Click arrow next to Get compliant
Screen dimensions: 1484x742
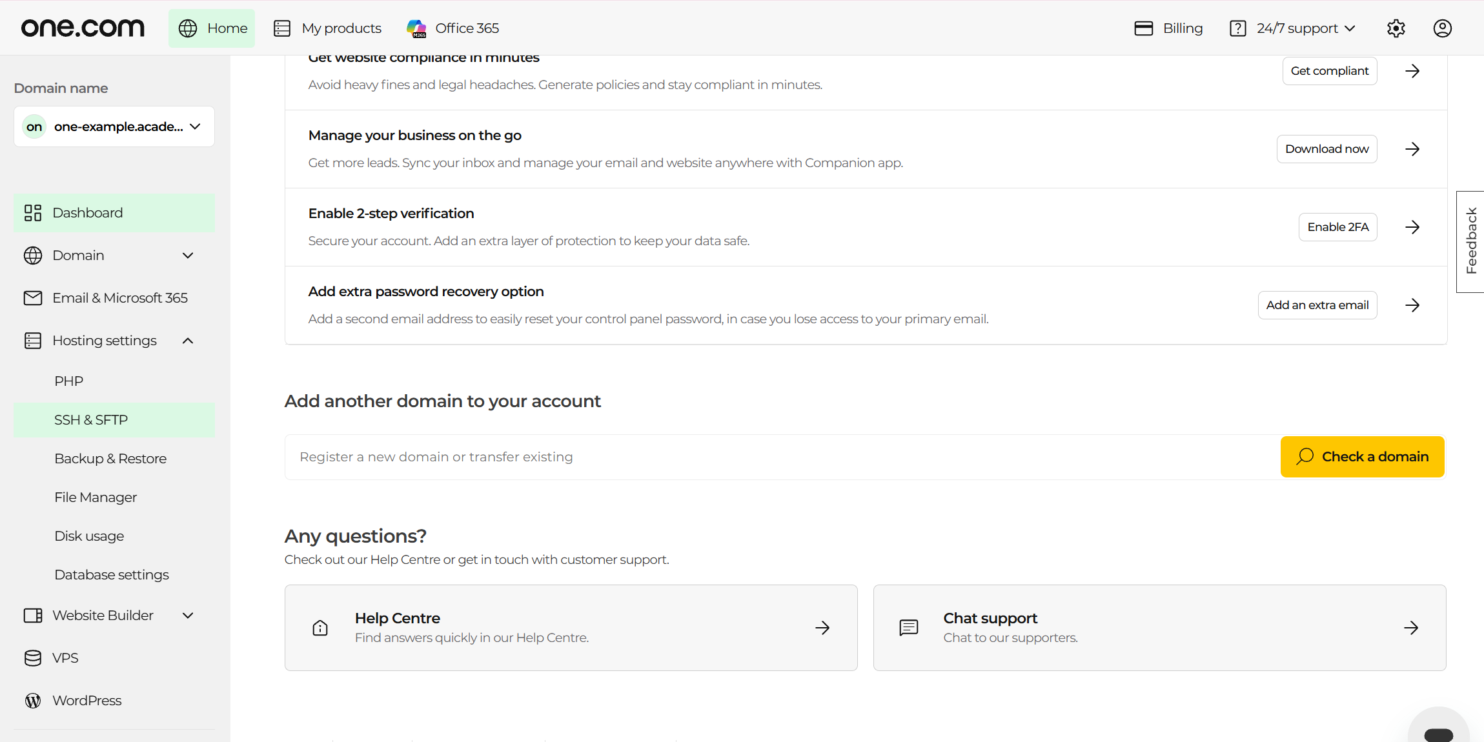click(1412, 71)
